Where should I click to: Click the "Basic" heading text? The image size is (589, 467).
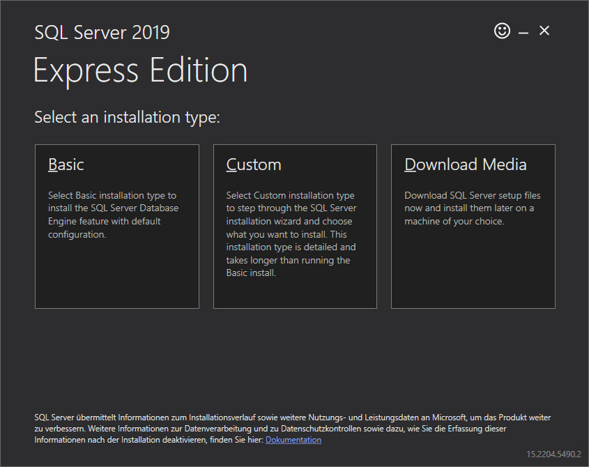(x=66, y=164)
